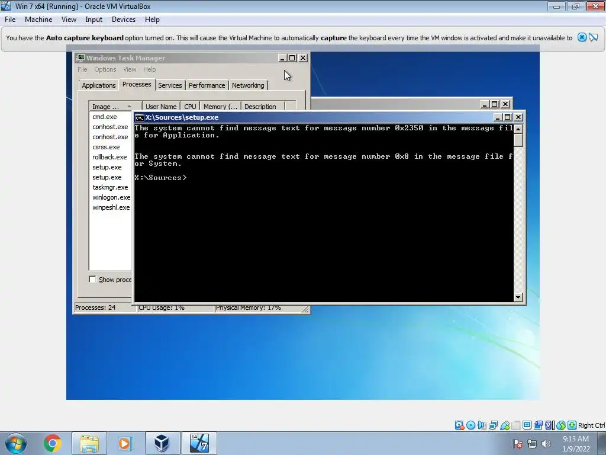The width and height of the screenshot is (606, 455).
Task: Click the command window scrollbar down arrow
Action: pos(518,297)
